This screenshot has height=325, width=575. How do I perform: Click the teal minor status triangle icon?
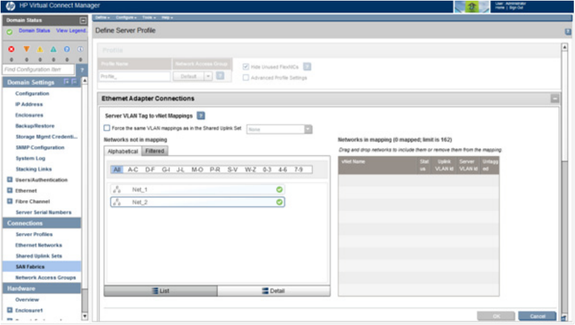pyautogui.click(x=53, y=49)
